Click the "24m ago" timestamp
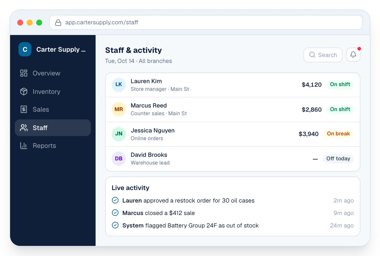This screenshot has width=380, height=256. pos(342,225)
